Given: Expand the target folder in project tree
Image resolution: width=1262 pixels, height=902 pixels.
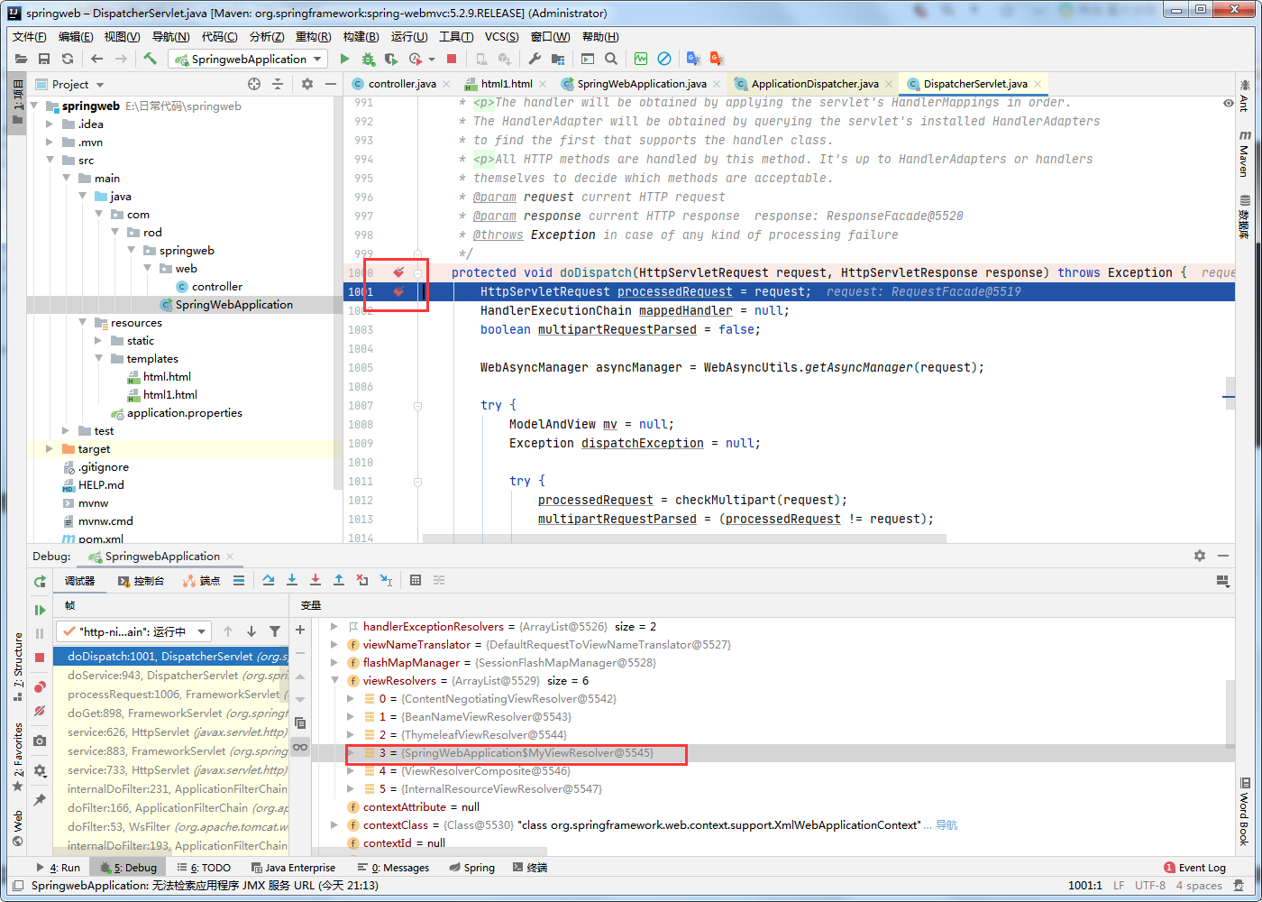Looking at the screenshot, I should (50, 448).
